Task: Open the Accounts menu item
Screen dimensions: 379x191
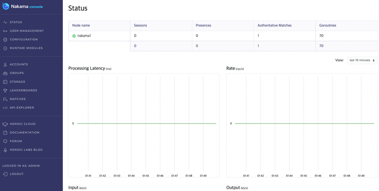Action: (19, 64)
